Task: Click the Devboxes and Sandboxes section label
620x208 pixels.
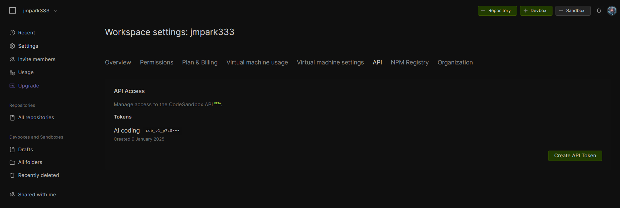Action: click(36, 137)
